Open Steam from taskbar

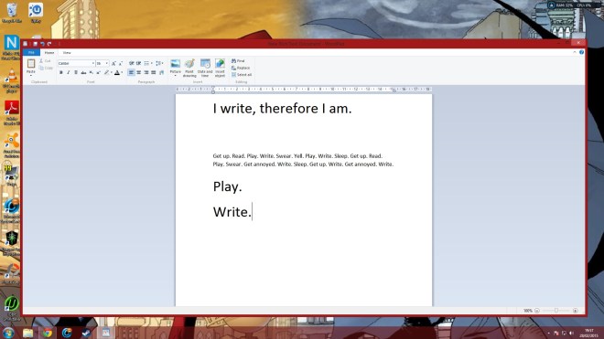86,333
